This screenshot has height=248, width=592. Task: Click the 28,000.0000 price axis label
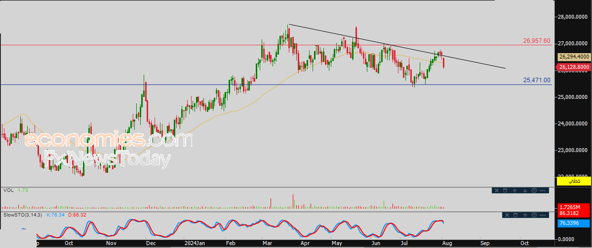pyautogui.click(x=573, y=17)
